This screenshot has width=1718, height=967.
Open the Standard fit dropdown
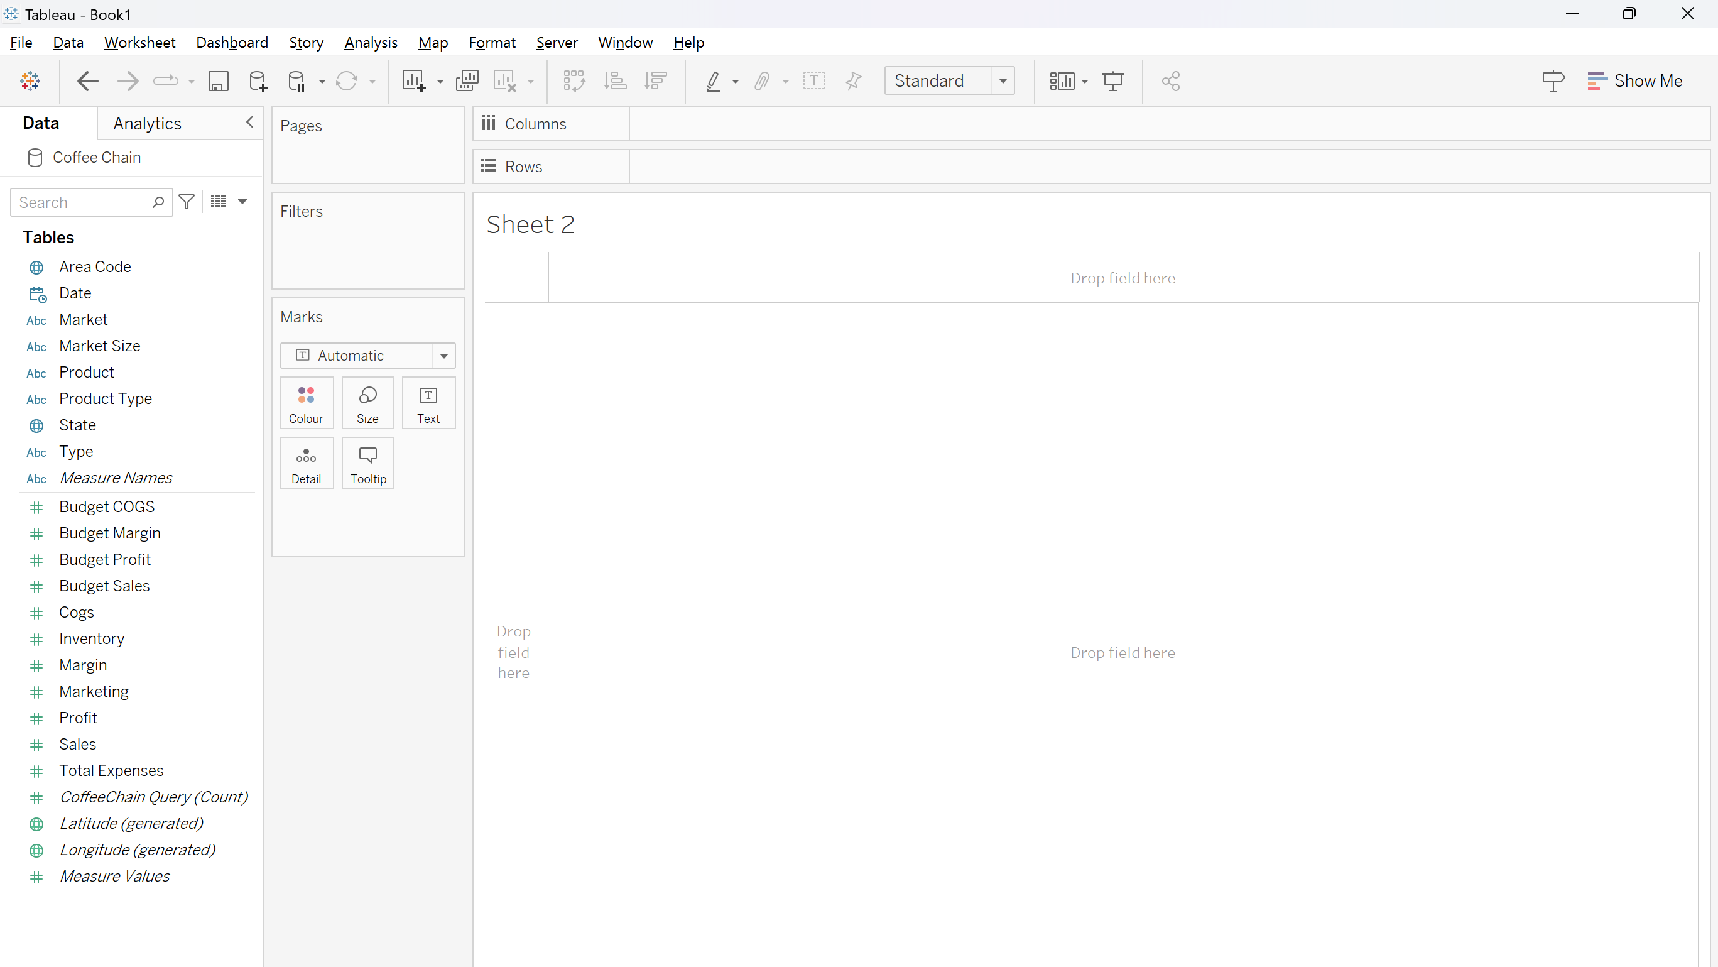point(1002,80)
